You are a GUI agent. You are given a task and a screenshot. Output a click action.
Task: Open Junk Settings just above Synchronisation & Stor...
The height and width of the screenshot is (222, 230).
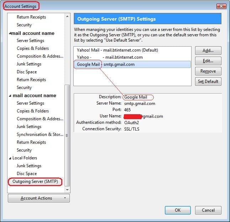point(29,127)
